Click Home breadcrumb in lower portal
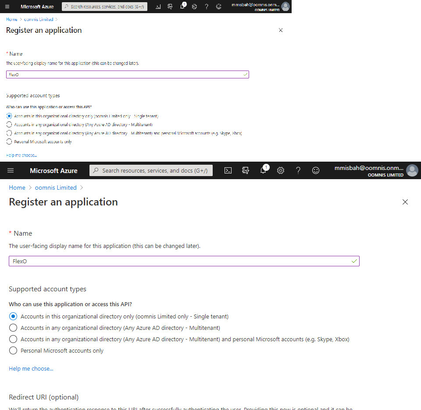The width and height of the screenshot is (421, 410). 17,188
